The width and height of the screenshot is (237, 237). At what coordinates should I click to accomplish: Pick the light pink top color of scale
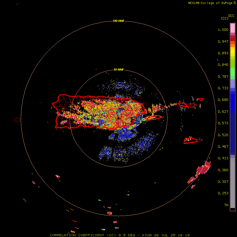pos(233,28)
